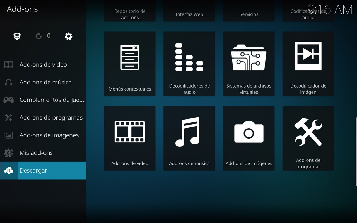The width and height of the screenshot is (357, 223).
Task: Select the gears icon beside Mis add-ons
Action: click(x=9, y=152)
